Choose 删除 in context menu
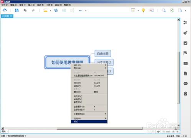 89,92
